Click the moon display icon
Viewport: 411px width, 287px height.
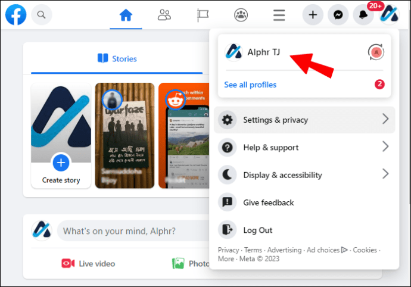[x=228, y=175]
